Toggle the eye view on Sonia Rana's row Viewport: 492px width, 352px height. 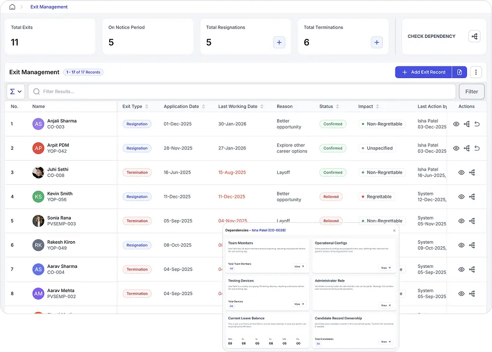click(x=461, y=221)
